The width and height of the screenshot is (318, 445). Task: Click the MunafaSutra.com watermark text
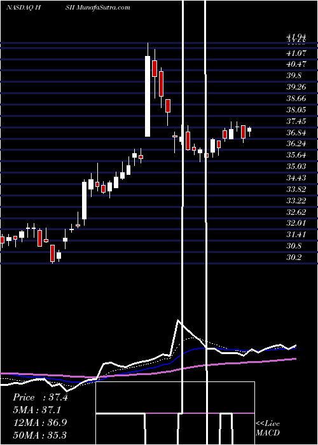[x=103, y=8]
